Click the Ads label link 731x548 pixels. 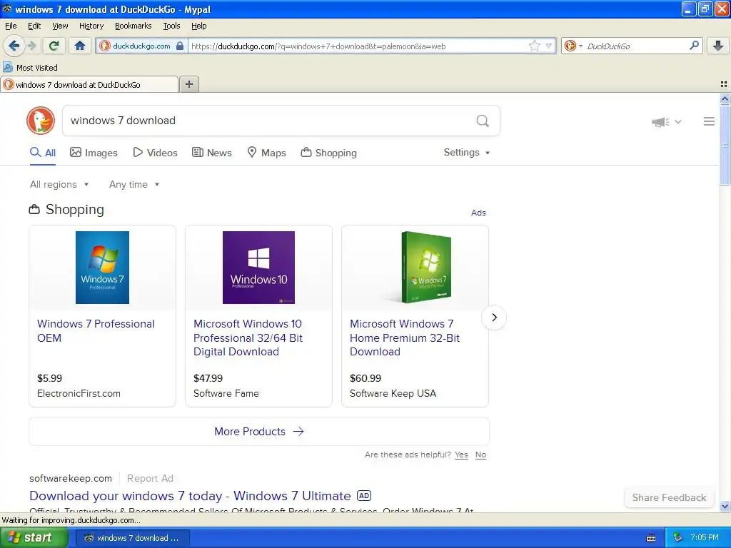tap(478, 213)
